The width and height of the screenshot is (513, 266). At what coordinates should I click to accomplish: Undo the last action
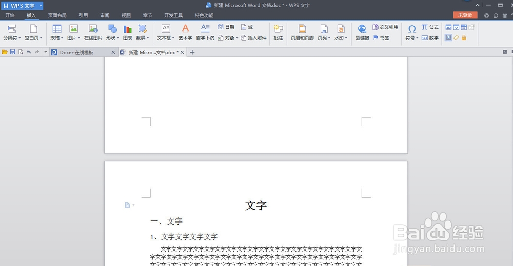29,52
